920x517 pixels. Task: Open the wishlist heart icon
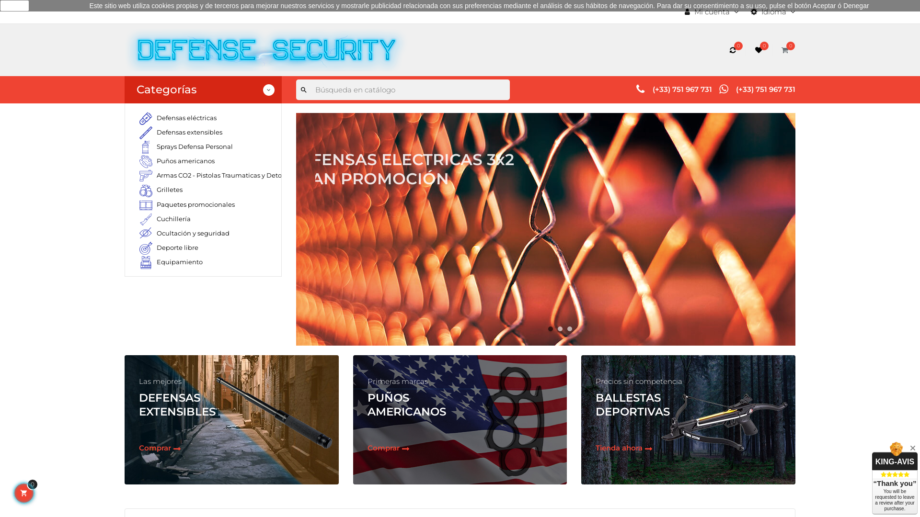[x=759, y=50]
